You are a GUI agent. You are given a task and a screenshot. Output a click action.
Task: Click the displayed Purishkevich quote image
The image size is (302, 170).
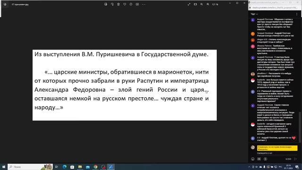125,85
